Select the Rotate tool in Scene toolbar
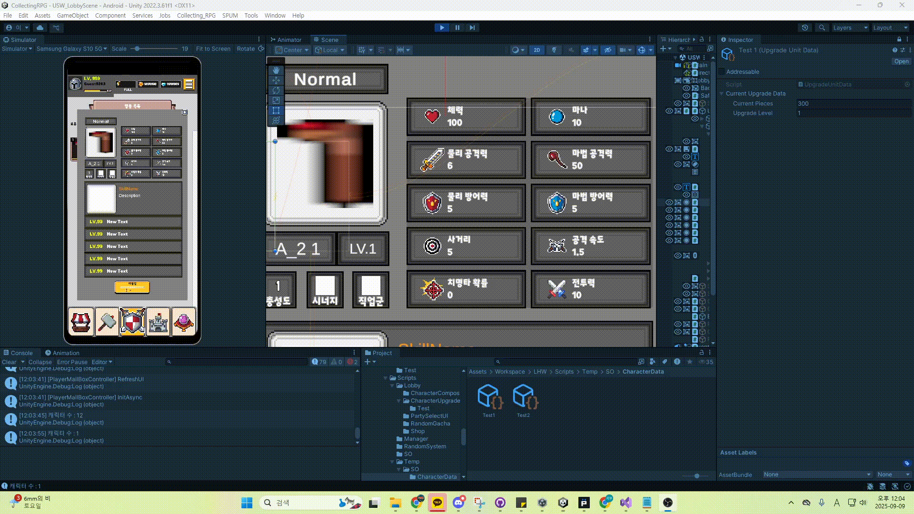Viewport: 914px width, 514px height. [x=276, y=90]
